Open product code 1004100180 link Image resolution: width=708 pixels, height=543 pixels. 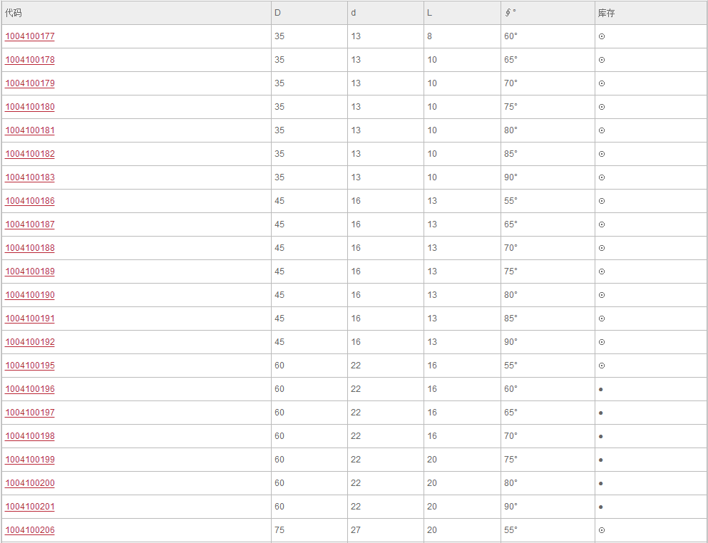[30, 106]
